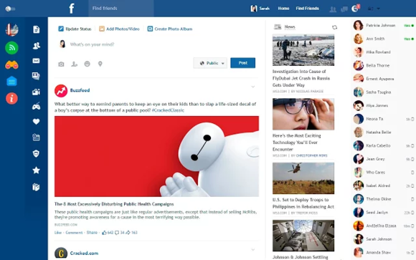Click the heart icon in sidebar
This screenshot has width=416, height=260.
(x=36, y=121)
